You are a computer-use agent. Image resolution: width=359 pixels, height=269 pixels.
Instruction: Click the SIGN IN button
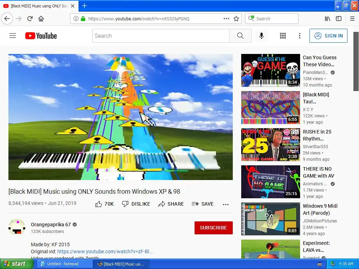[x=328, y=36]
